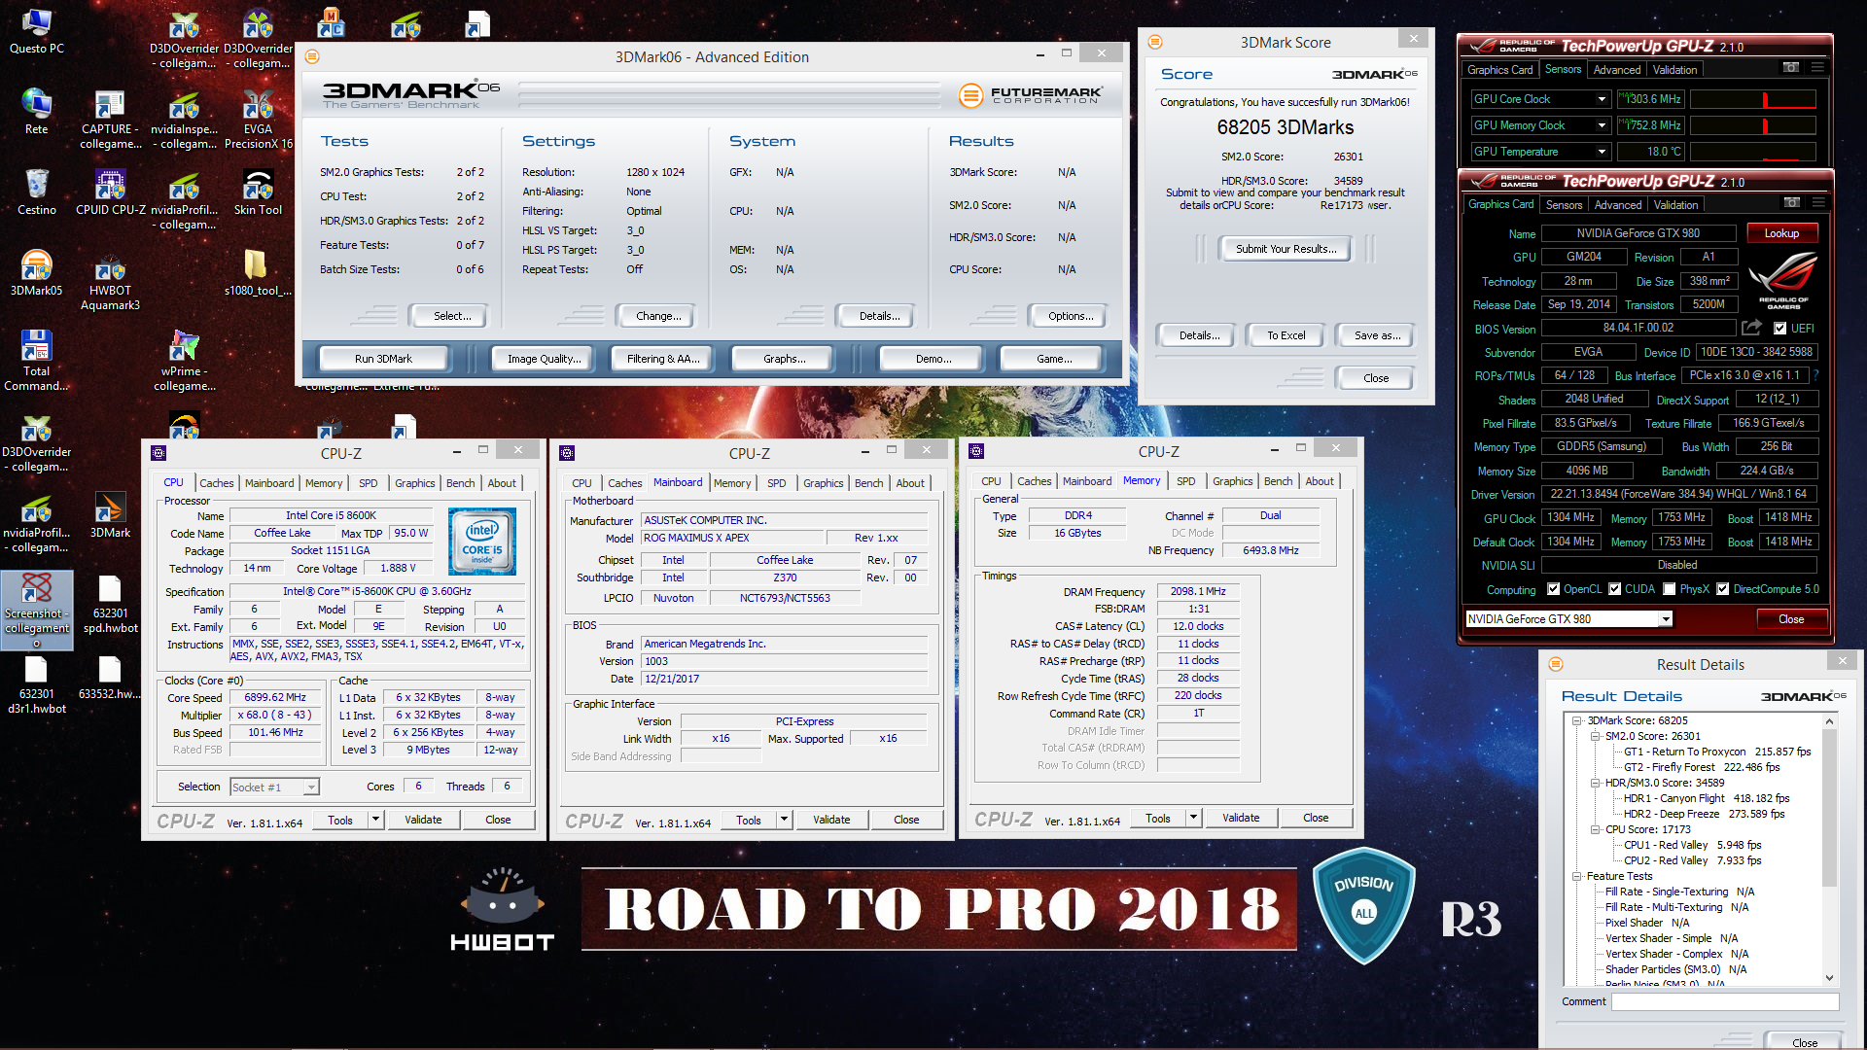This screenshot has width=1867, height=1050.
Task: Launch the 3DMark05 desktop shortcut
Action: coord(36,273)
